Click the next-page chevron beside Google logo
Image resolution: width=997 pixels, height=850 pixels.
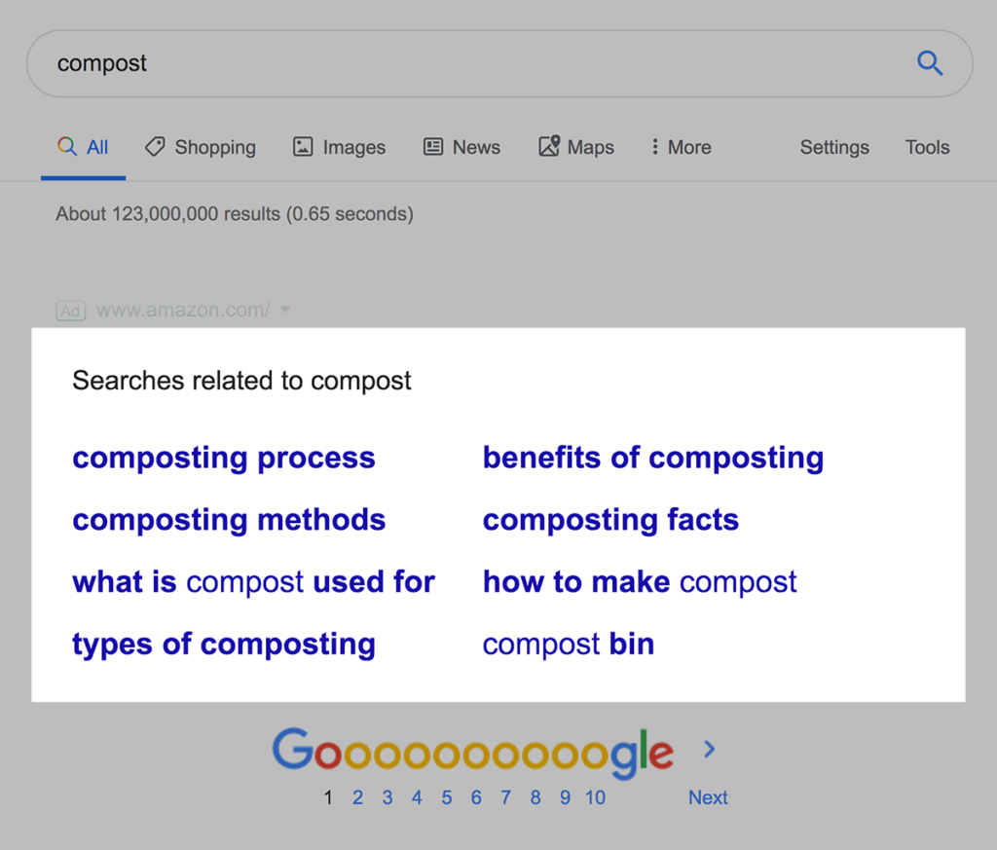[x=709, y=749]
